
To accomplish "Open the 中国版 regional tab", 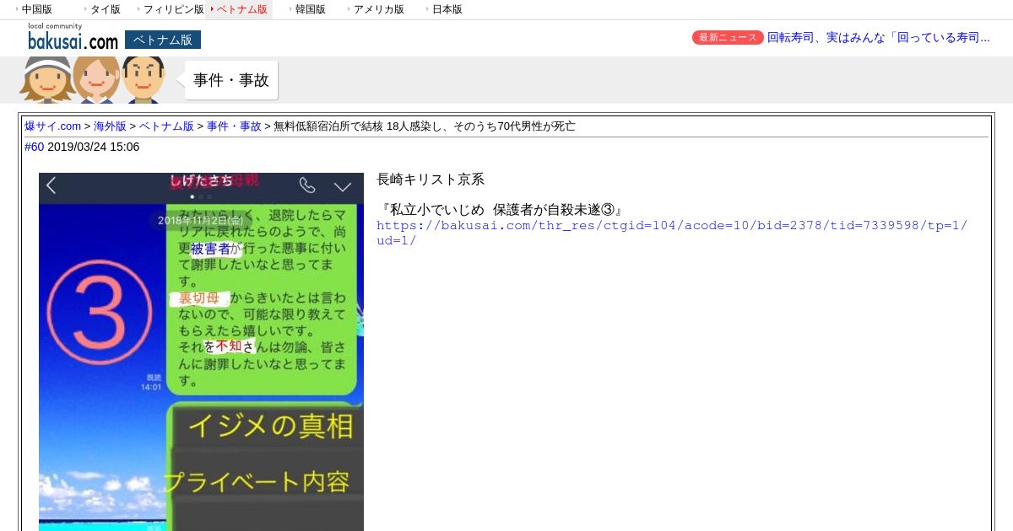I will (36, 9).
